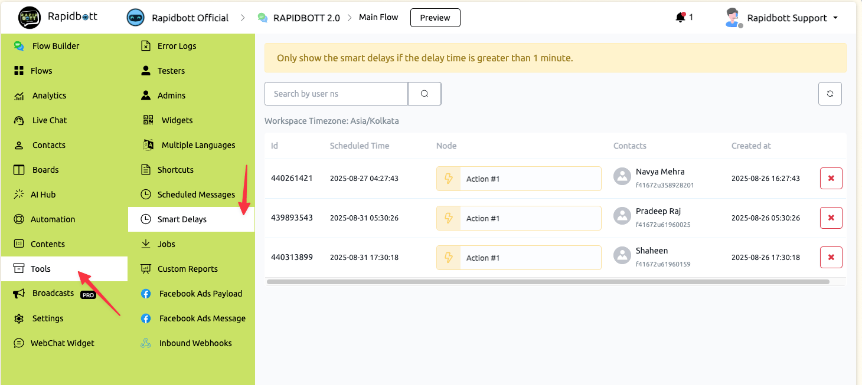Go to Scheduled Messages in Tools
This screenshot has height=385, width=862.
[x=196, y=195]
